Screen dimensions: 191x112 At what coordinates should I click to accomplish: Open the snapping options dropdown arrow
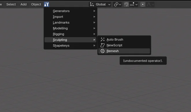[136, 5]
